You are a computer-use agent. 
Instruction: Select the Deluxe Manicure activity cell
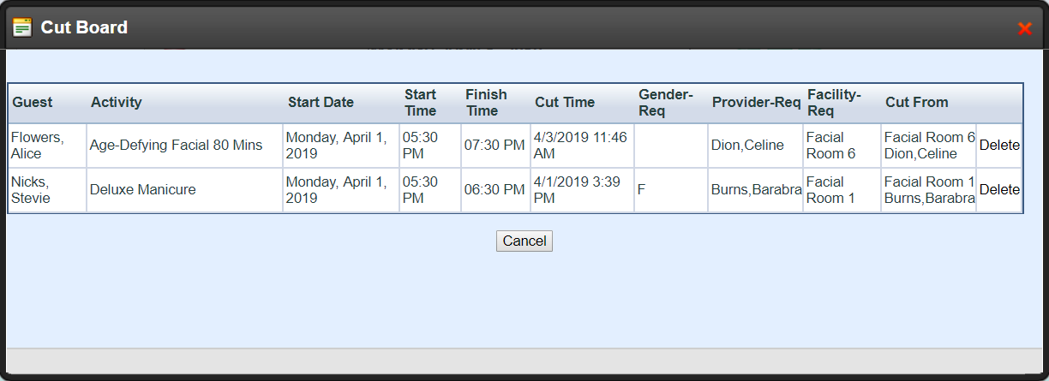(x=143, y=190)
